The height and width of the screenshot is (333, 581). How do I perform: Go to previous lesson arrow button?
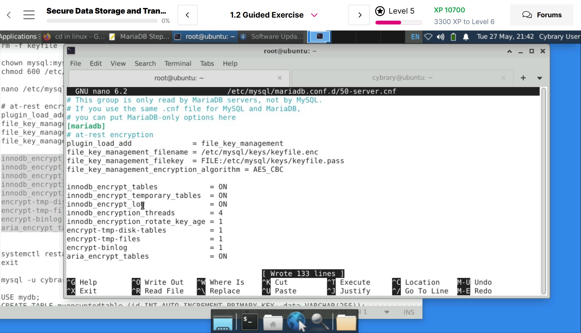188,15
